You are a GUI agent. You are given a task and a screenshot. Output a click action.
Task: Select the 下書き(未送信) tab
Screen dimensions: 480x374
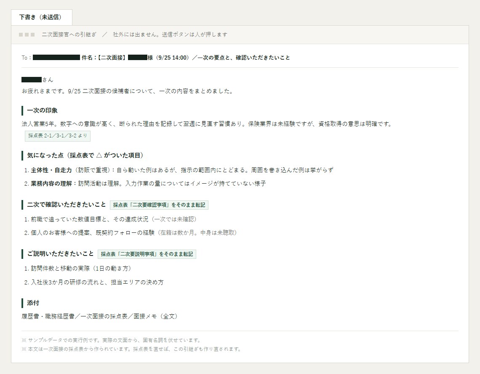point(42,17)
